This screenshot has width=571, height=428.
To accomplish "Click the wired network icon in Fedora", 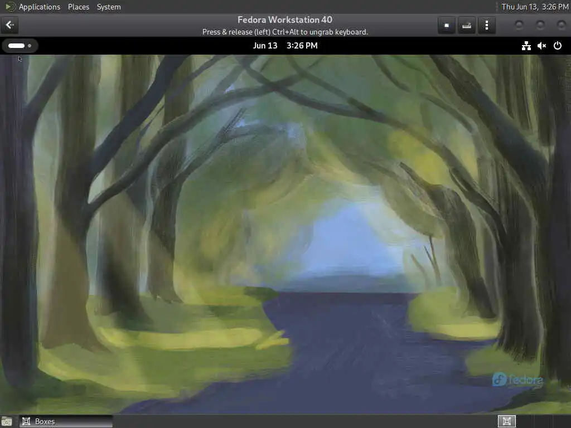I will pos(526,46).
